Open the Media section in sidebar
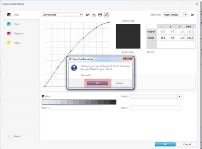 point(14,136)
